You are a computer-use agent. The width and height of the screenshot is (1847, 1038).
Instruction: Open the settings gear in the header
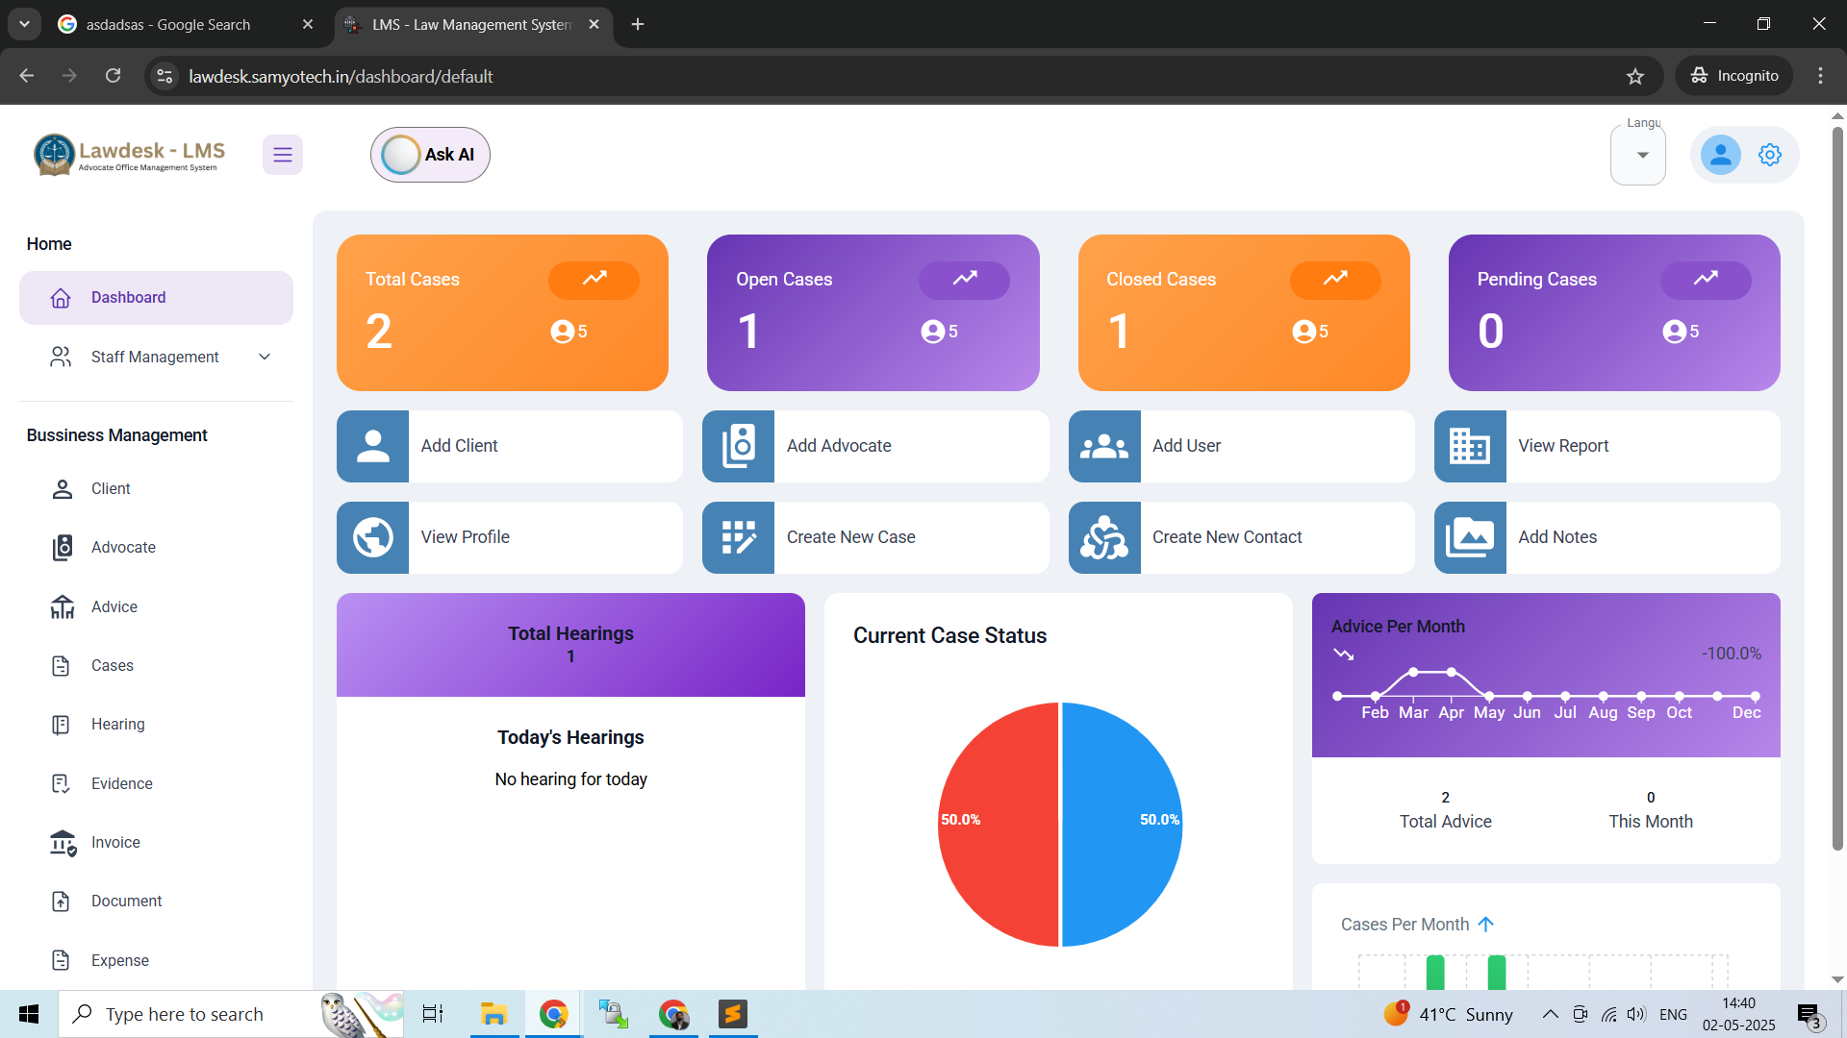pos(1770,154)
